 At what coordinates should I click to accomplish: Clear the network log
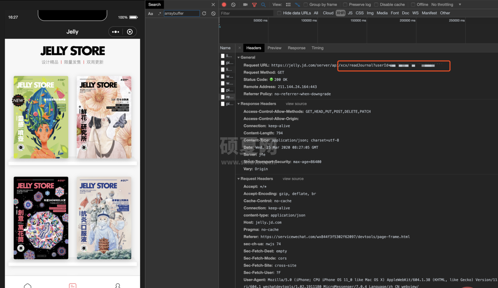click(233, 5)
